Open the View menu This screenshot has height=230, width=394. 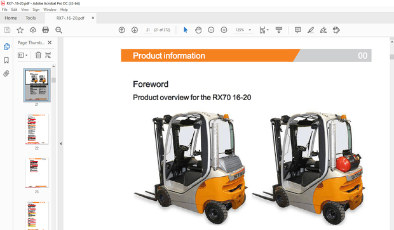[x=25, y=10]
